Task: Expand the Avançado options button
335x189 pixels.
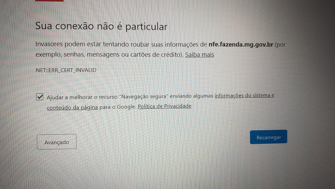Action: pos(56,142)
